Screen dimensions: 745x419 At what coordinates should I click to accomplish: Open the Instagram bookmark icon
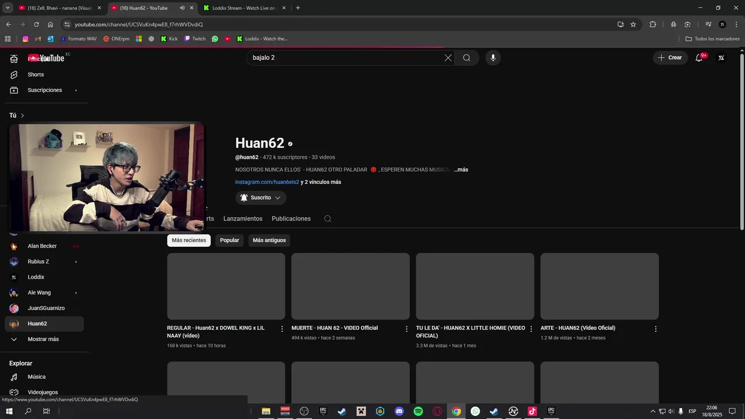tap(25, 39)
